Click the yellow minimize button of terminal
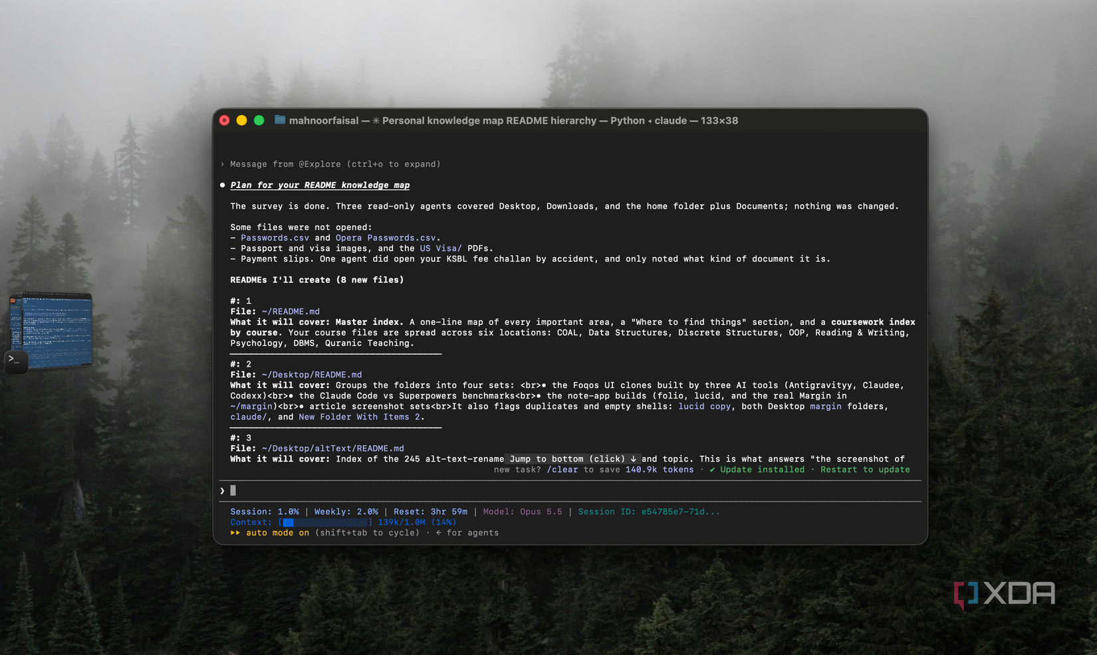This screenshot has width=1097, height=655. pyautogui.click(x=242, y=120)
